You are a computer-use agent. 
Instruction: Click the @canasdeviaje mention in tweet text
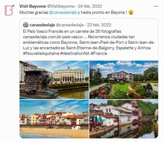coord(63,13)
